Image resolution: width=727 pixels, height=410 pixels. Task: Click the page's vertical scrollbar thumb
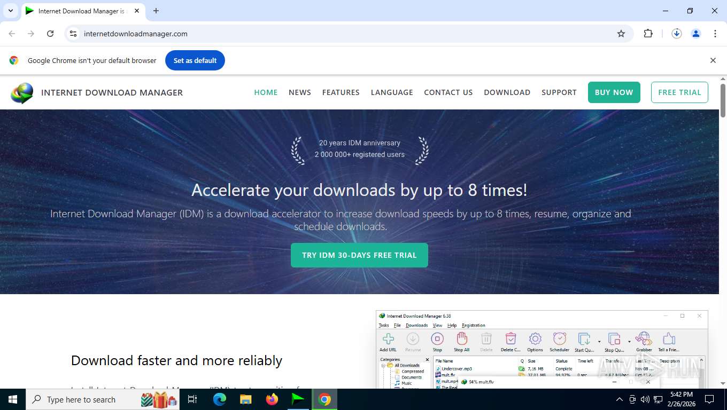[723, 100]
